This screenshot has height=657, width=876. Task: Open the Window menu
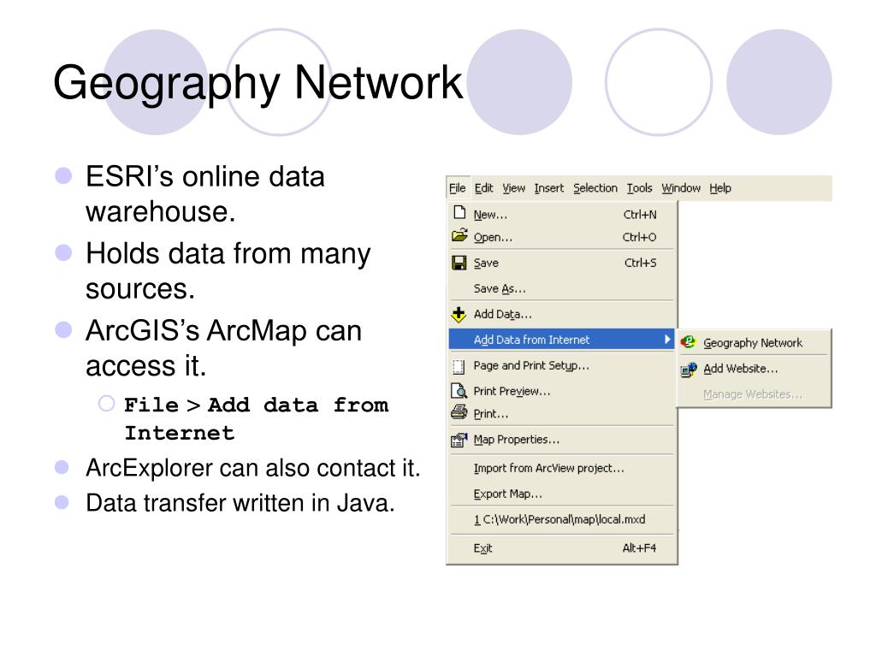click(x=680, y=188)
